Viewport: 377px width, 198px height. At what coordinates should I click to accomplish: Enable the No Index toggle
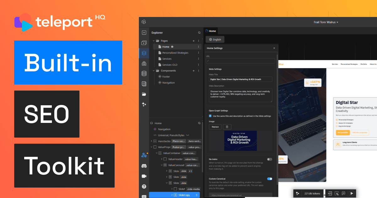pos(270,159)
